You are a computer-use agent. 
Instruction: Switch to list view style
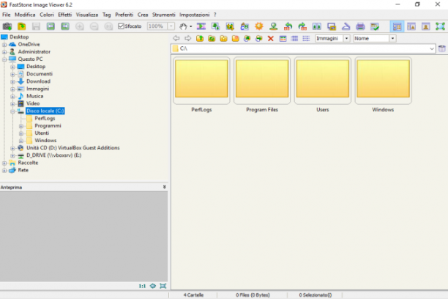click(306, 38)
